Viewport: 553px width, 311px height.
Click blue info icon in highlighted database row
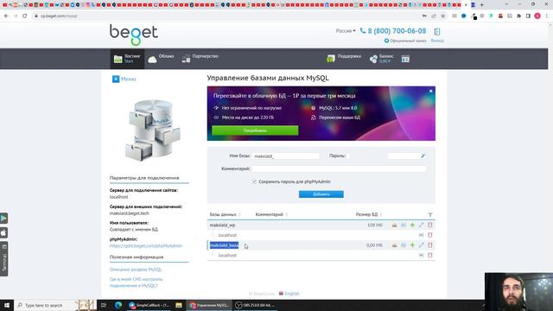pos(404,245)
